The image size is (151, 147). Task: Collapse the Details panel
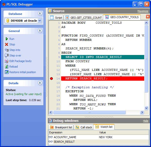(40, 83)
